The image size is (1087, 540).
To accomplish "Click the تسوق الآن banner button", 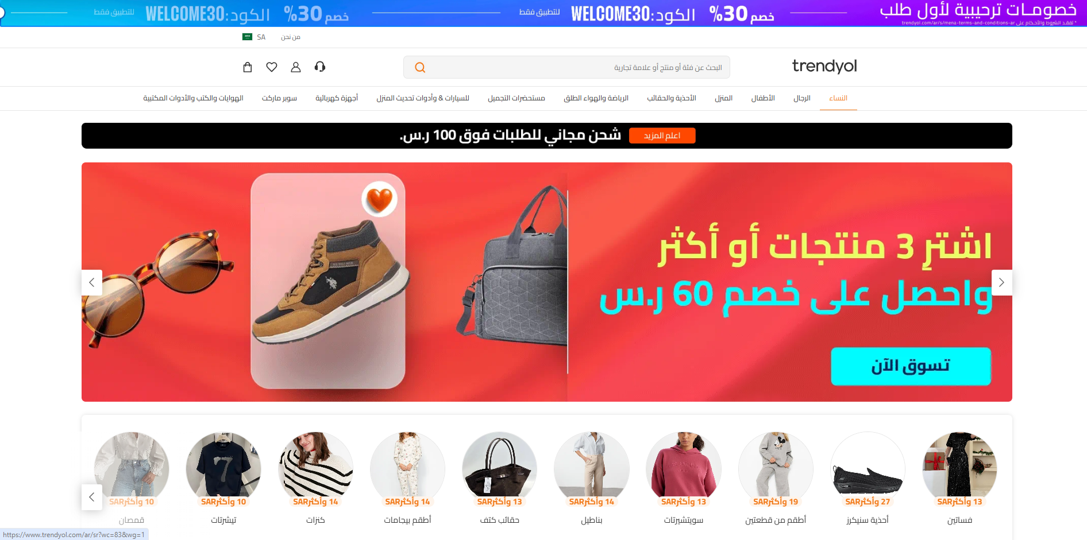I will tap(911, 366).
